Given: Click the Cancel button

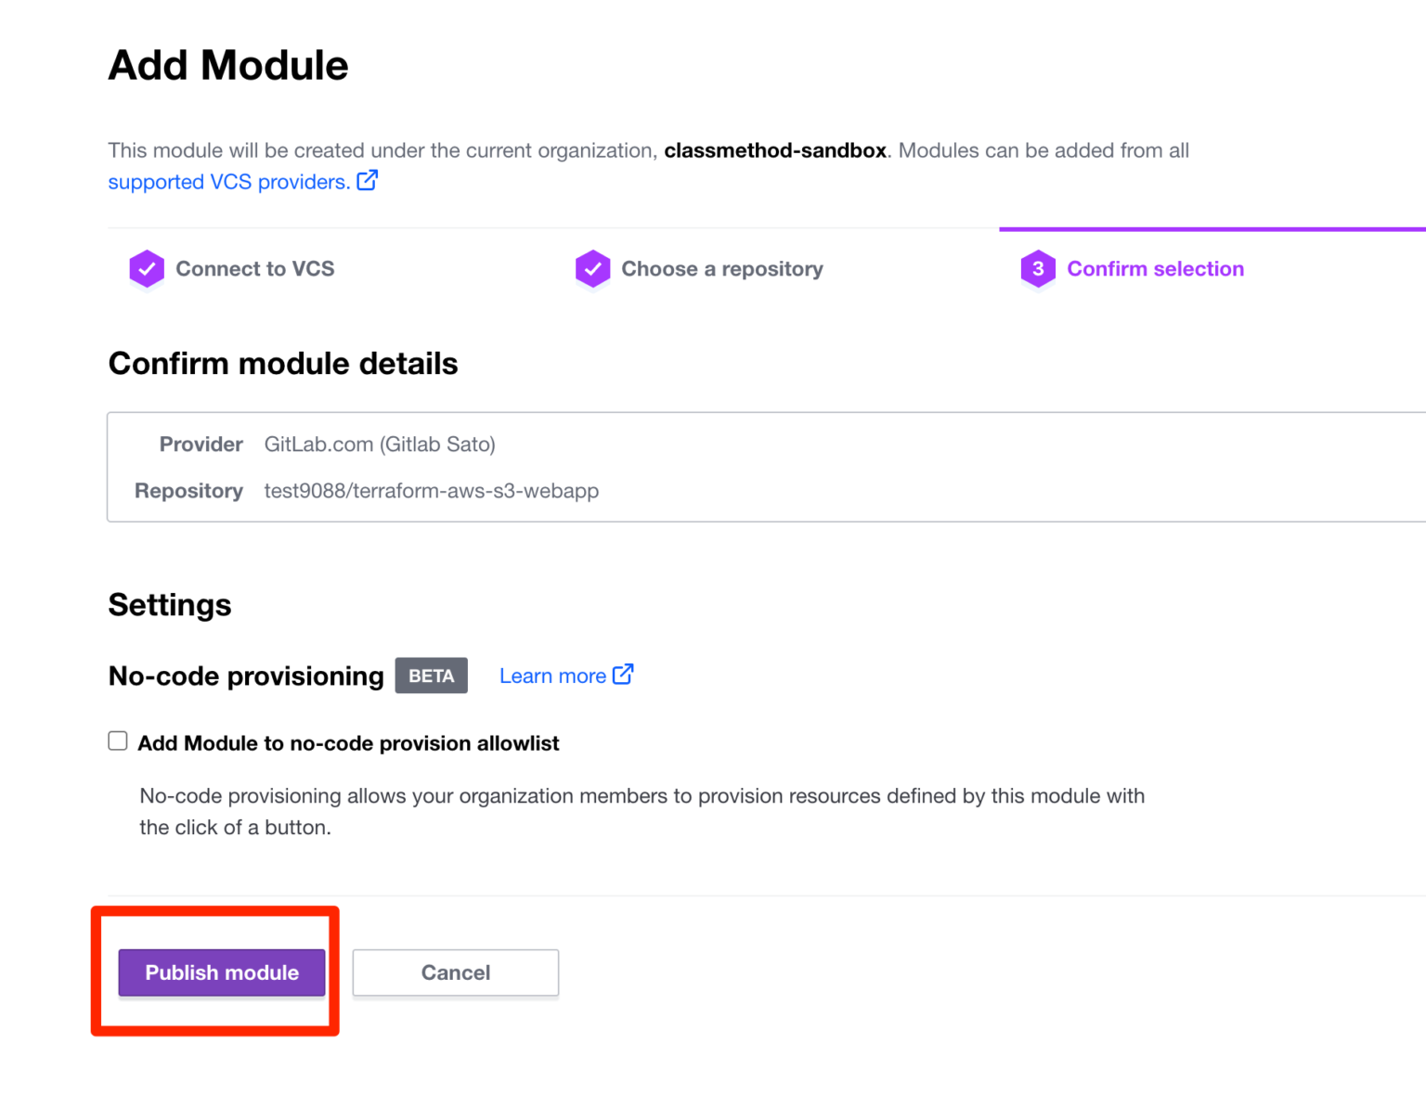Looking at the screenshot, I should tap(455, 972).
